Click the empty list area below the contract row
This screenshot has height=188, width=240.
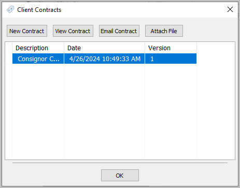coord(120,111)
